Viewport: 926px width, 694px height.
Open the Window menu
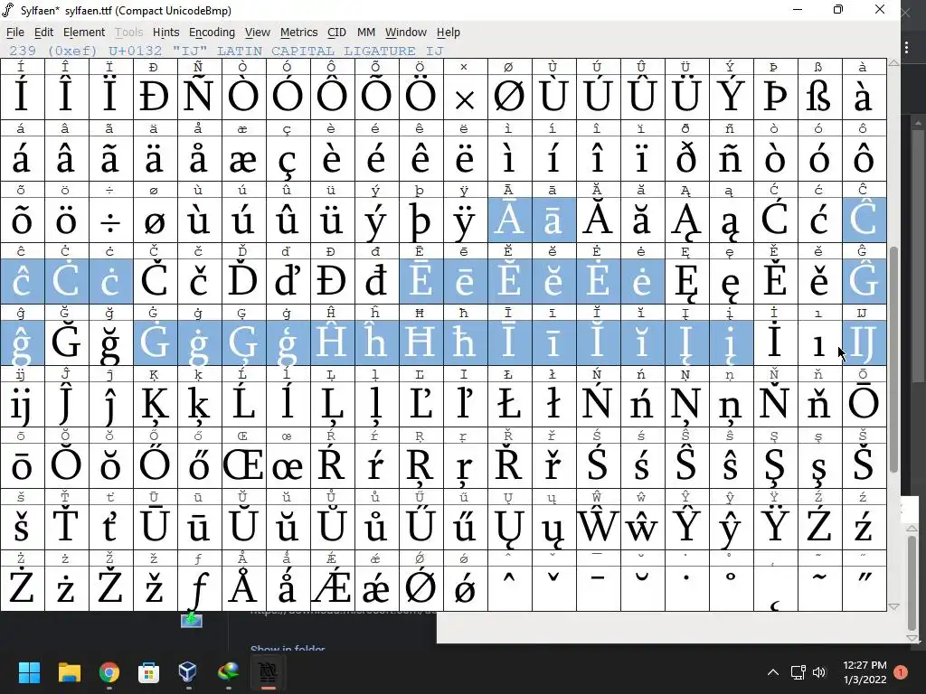(x=406, y=33)
